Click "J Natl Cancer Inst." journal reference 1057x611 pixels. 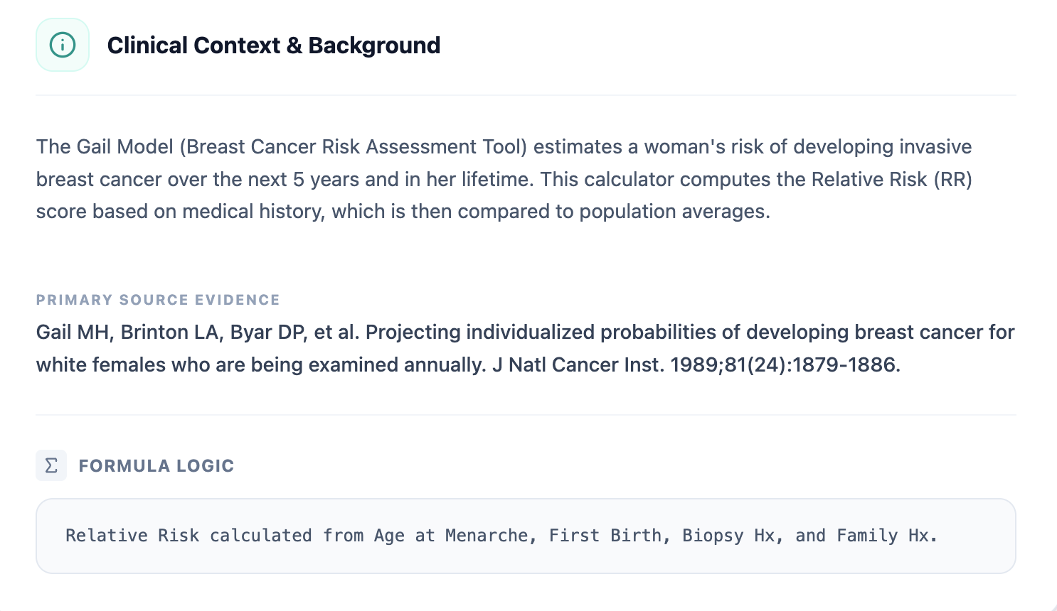click(578, 365)
